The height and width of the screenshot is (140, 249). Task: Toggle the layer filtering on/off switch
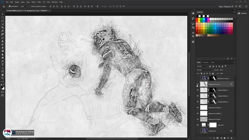(226, 66)
